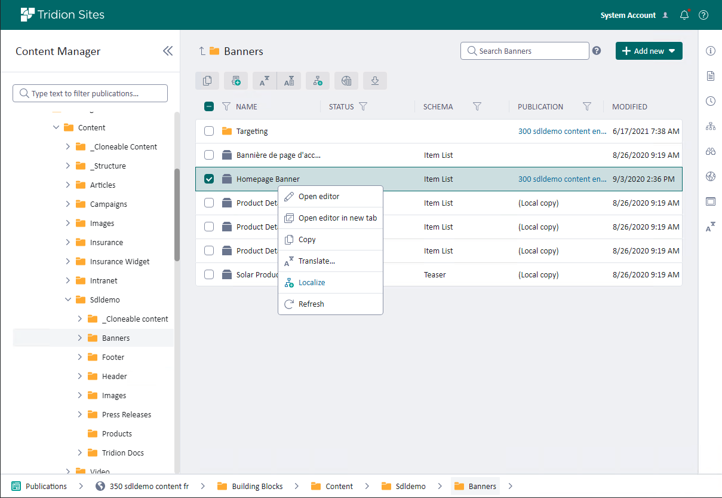The width and height of the screenshot is (722, 498).
Task: Uncheck the Homepage Banner checkbox
Action: click(x=209, y=179)
